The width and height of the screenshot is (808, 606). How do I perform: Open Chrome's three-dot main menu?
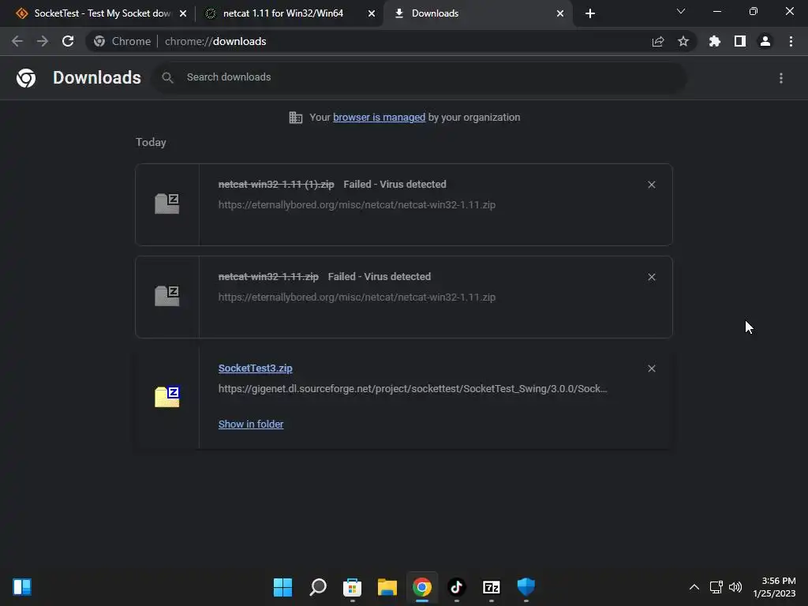tap(791, 41)
